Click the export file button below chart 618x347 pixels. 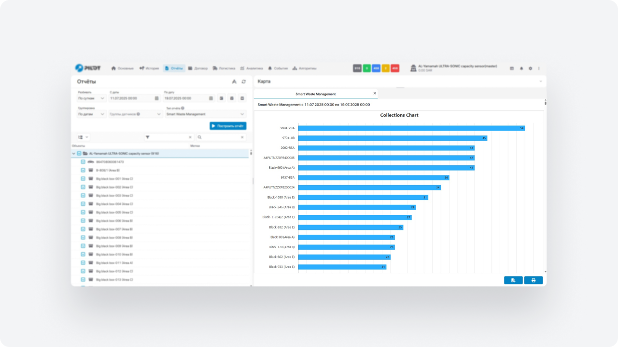[513, 280]
